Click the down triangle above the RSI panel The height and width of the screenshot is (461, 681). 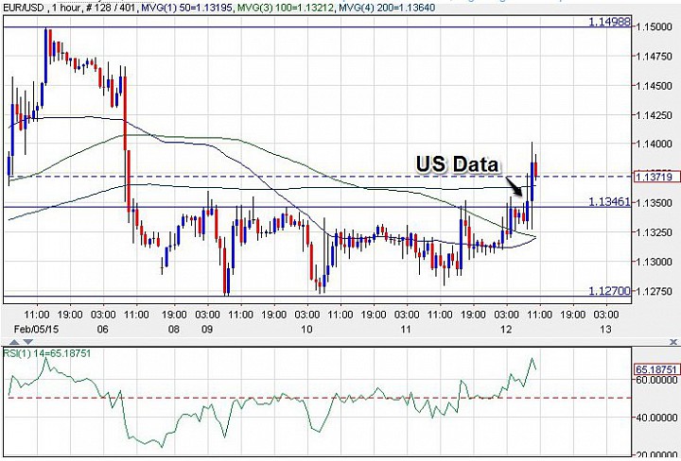tap(27, 342)
